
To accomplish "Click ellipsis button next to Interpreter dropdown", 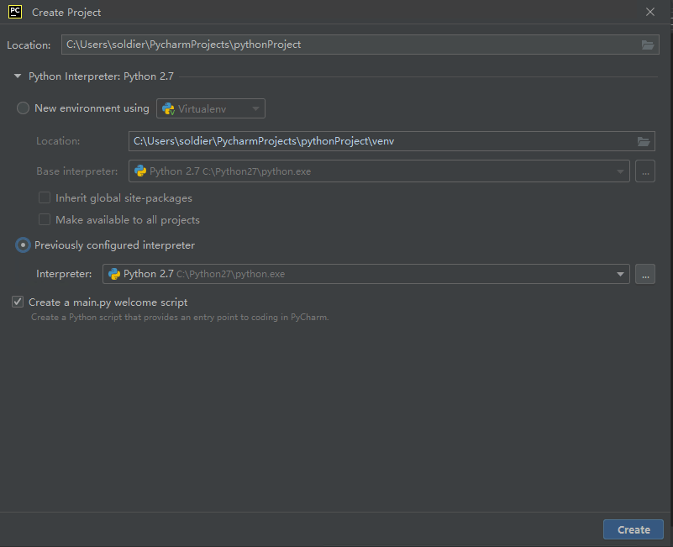I will (x=644, y=274).
